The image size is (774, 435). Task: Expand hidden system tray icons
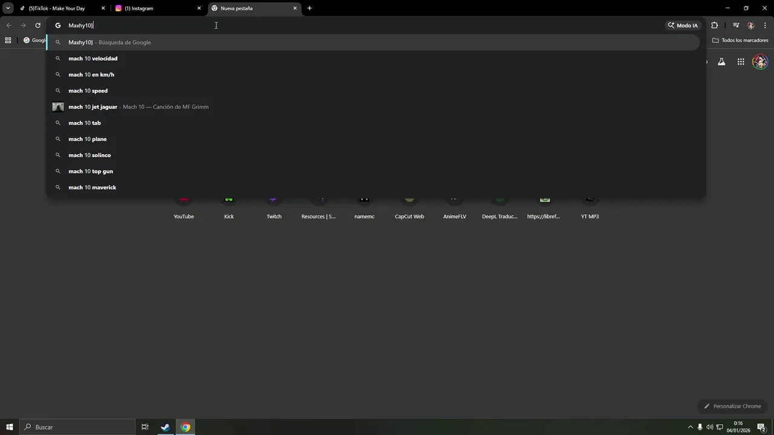click(x=691, y=427)
